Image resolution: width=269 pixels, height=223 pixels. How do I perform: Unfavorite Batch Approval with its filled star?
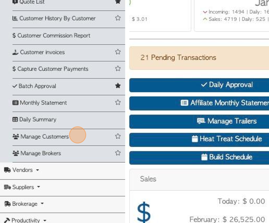click(x=118, y=86)
